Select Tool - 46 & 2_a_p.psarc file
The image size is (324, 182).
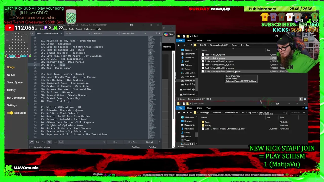(215, 55)
